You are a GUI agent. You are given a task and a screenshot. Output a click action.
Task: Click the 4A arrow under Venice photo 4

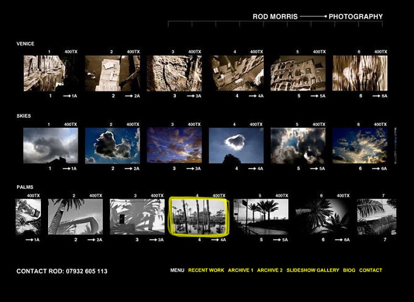pos(256,96)
